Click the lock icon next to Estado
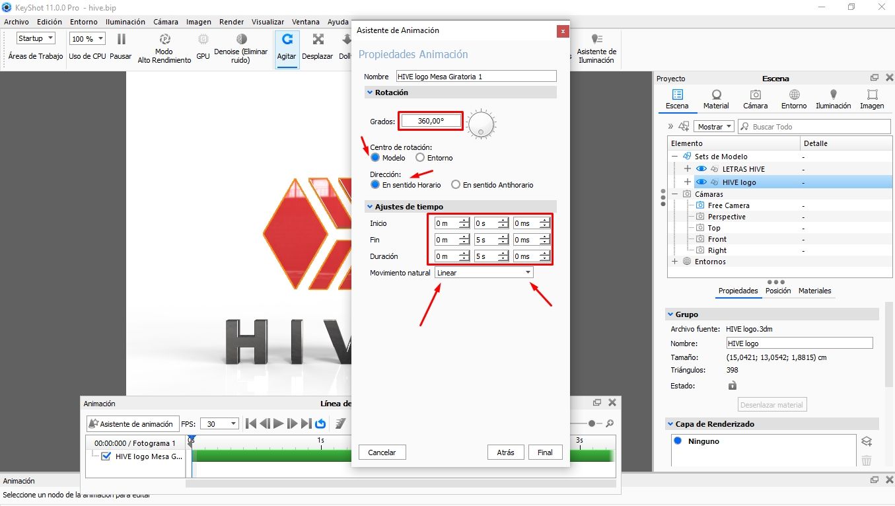The image size is (895, 506). coord(732,385)
